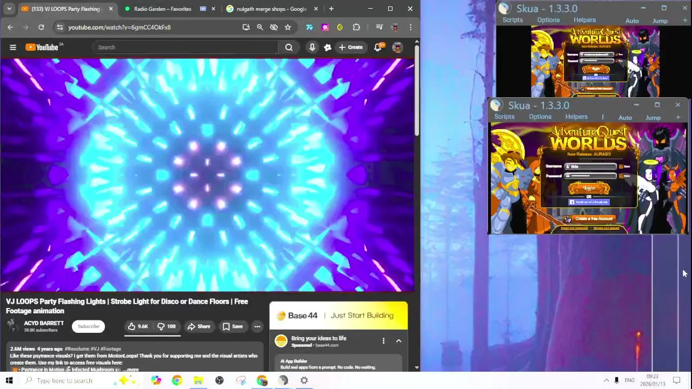692x389 pixels.
Task: Collapse the Base44 sponsored ad panel
Action: click(398, 341)
